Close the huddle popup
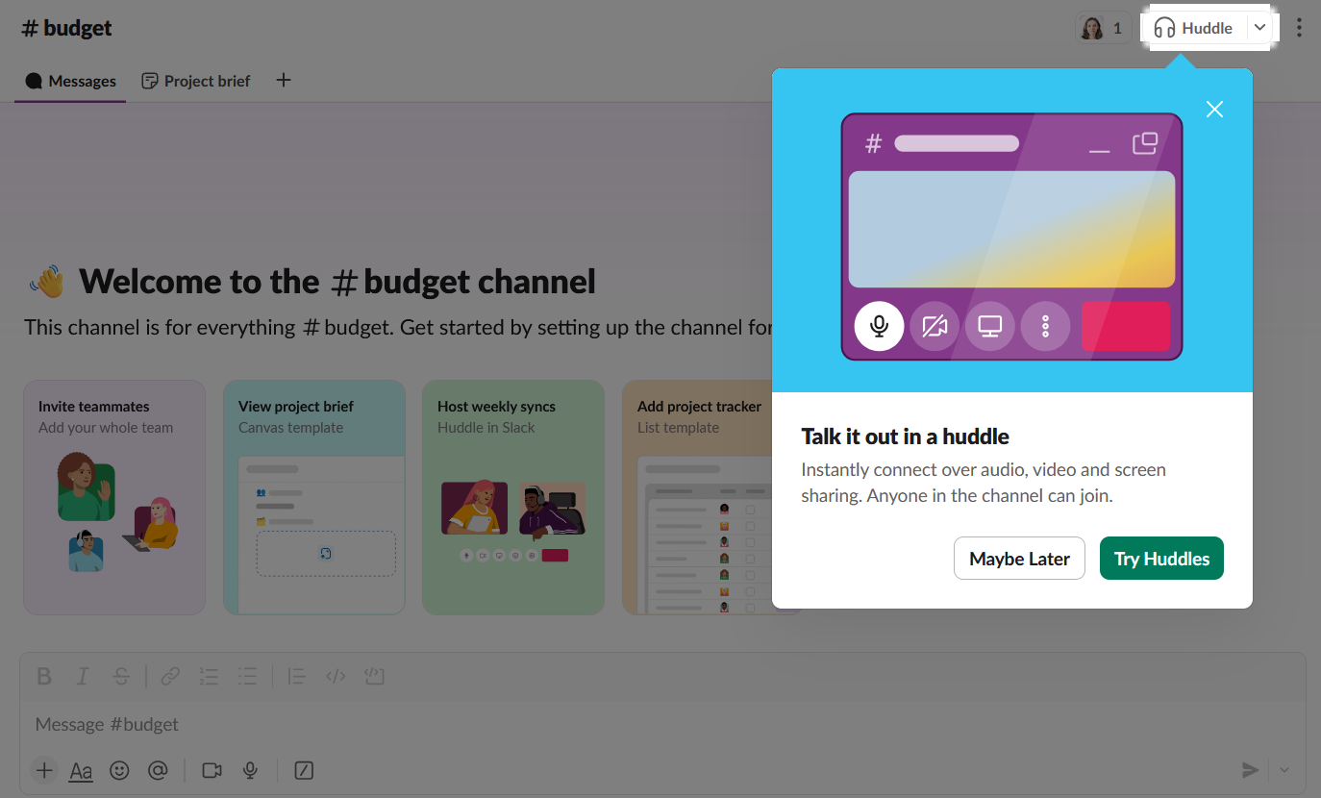1321x798 pixels. 1214,109
